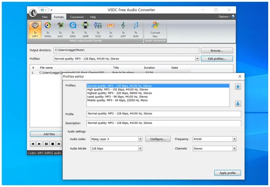Pick the To AAC output format
This screenshot has height=187, width=270.
60,30
